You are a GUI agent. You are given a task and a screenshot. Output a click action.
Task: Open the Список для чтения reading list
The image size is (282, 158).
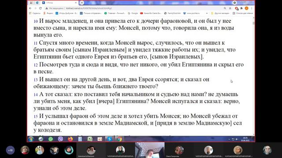243,13
